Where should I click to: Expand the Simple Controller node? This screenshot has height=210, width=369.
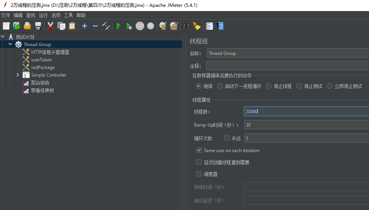pos(18,75)
